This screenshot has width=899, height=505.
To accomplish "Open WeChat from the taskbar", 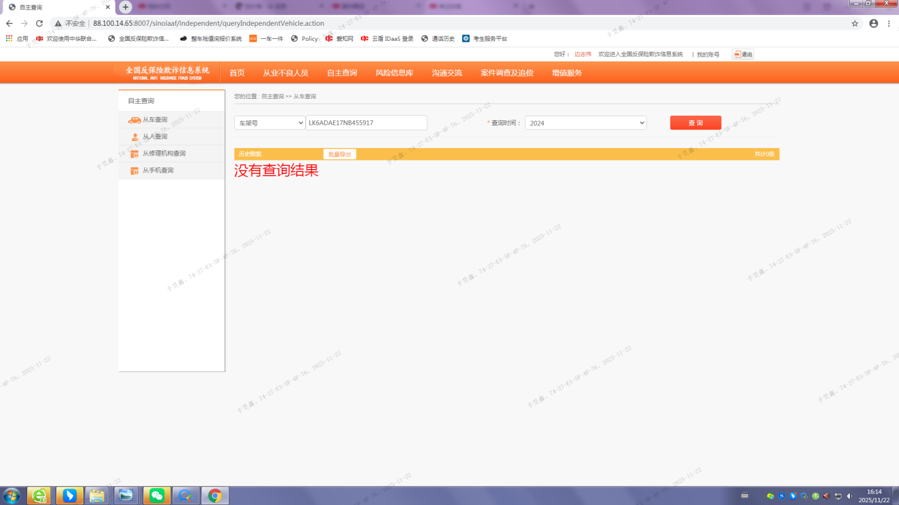I will (157, 495).
